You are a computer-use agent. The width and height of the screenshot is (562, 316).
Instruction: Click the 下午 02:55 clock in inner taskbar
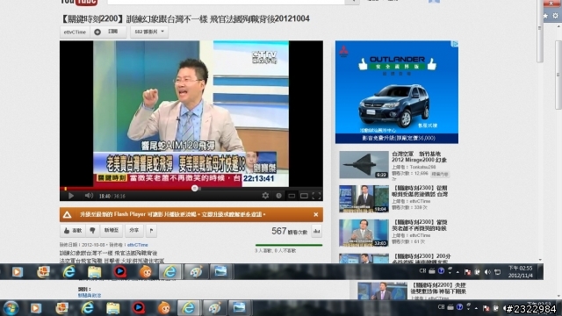[521, 272]
